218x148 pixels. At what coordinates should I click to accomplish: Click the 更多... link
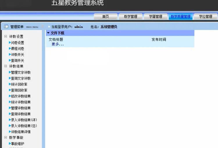[58, 44]
